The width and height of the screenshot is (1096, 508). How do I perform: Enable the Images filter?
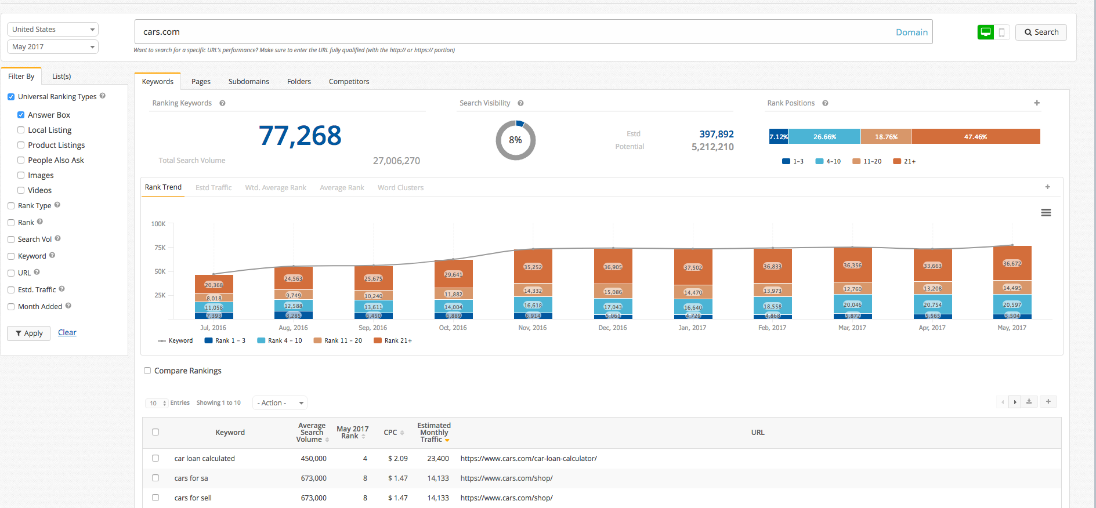(21, 175)
